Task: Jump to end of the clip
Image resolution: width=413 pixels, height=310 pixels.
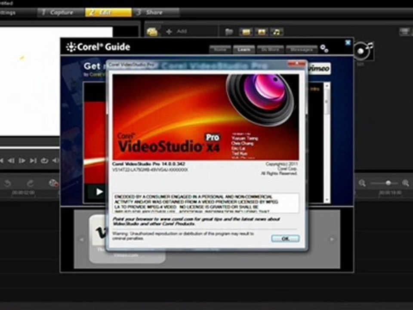Action: click(x=33, y=160)
